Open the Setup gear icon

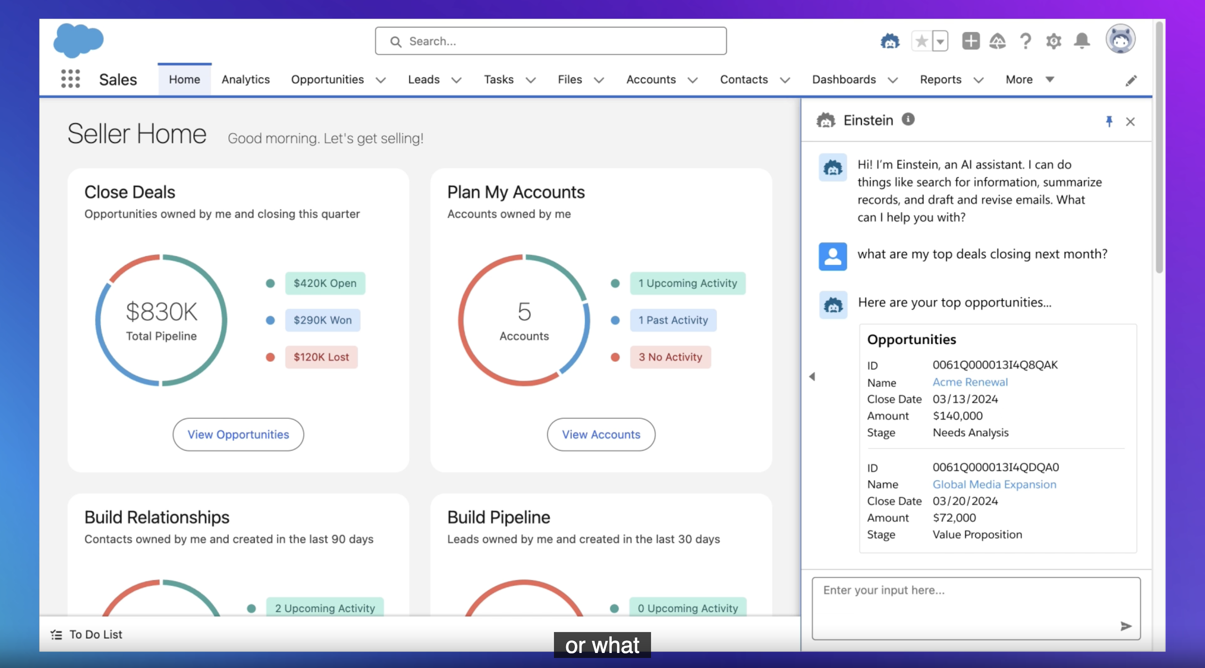(x=1054, y=41)
